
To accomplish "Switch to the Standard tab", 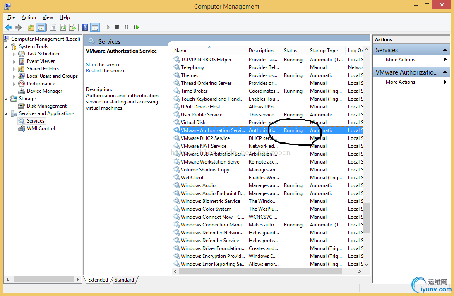I will pos(124,280).
